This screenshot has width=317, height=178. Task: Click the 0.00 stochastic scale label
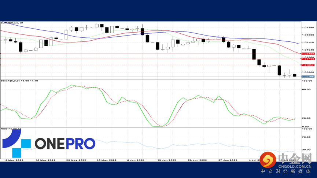[x=306, y=127]
